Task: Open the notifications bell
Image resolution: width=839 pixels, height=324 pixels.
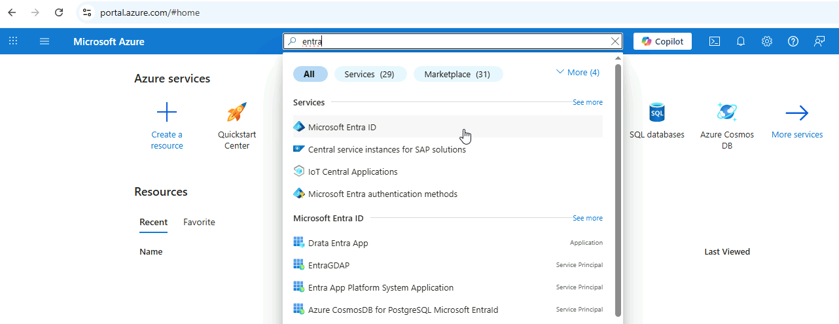Action: pos(741,41)
